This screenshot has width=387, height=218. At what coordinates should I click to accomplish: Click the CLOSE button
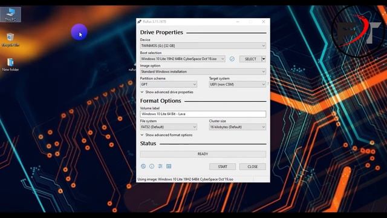(x=253, y=167)
